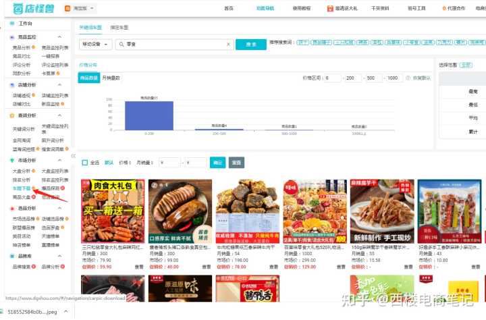
Task: Click the tall 0-200 bar in the chart
Action: tap(149, 115)
